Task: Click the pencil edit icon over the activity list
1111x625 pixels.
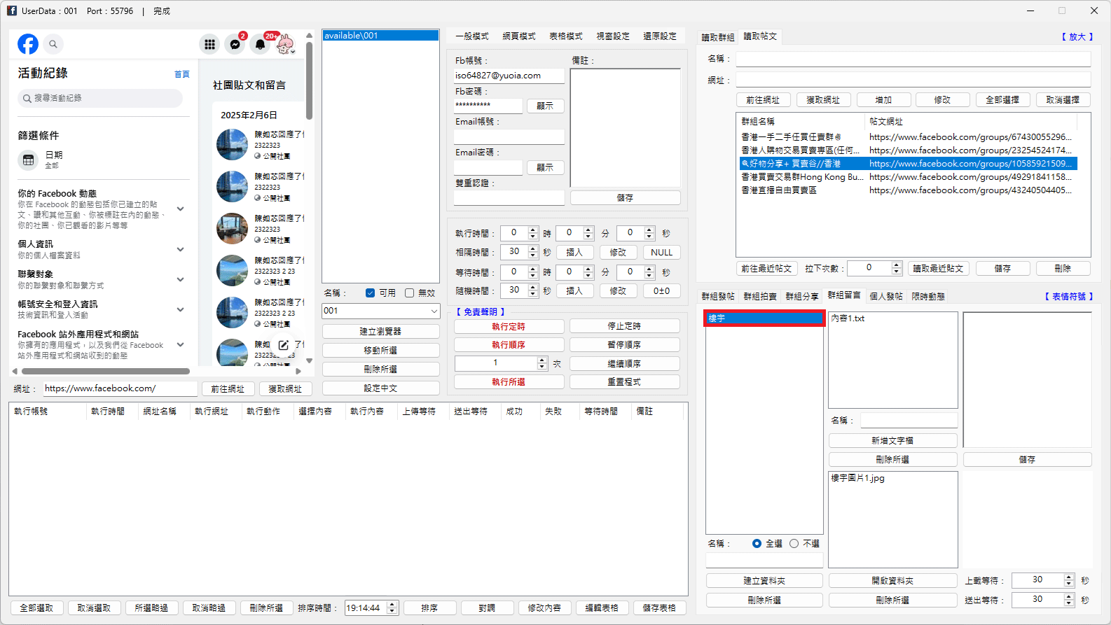Action: 283,345
